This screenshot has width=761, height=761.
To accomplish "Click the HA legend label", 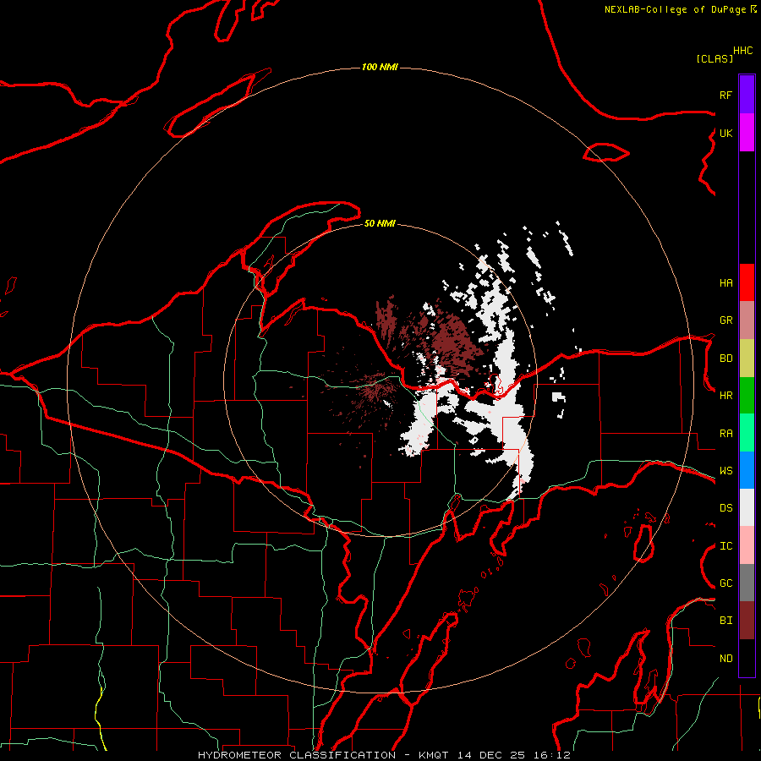I will tap(725, 283).
